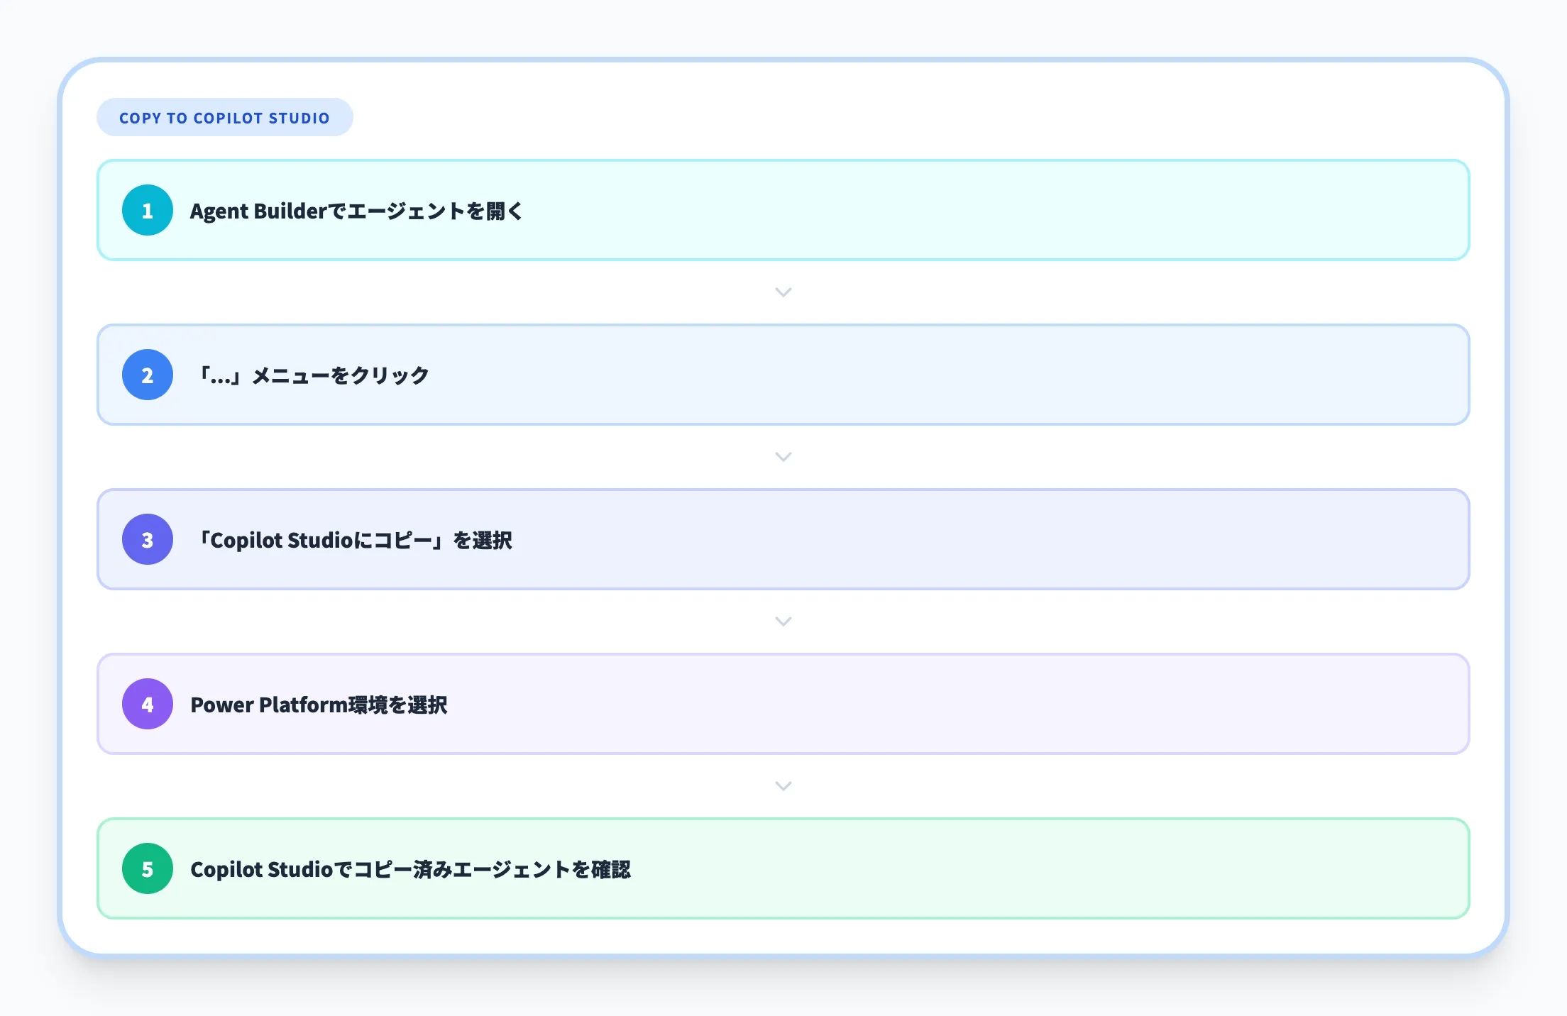Screen dimensions: 1567x1016
Task: Click the 'Power Platform環境を選択' step text
Action: tap(319, 705)
